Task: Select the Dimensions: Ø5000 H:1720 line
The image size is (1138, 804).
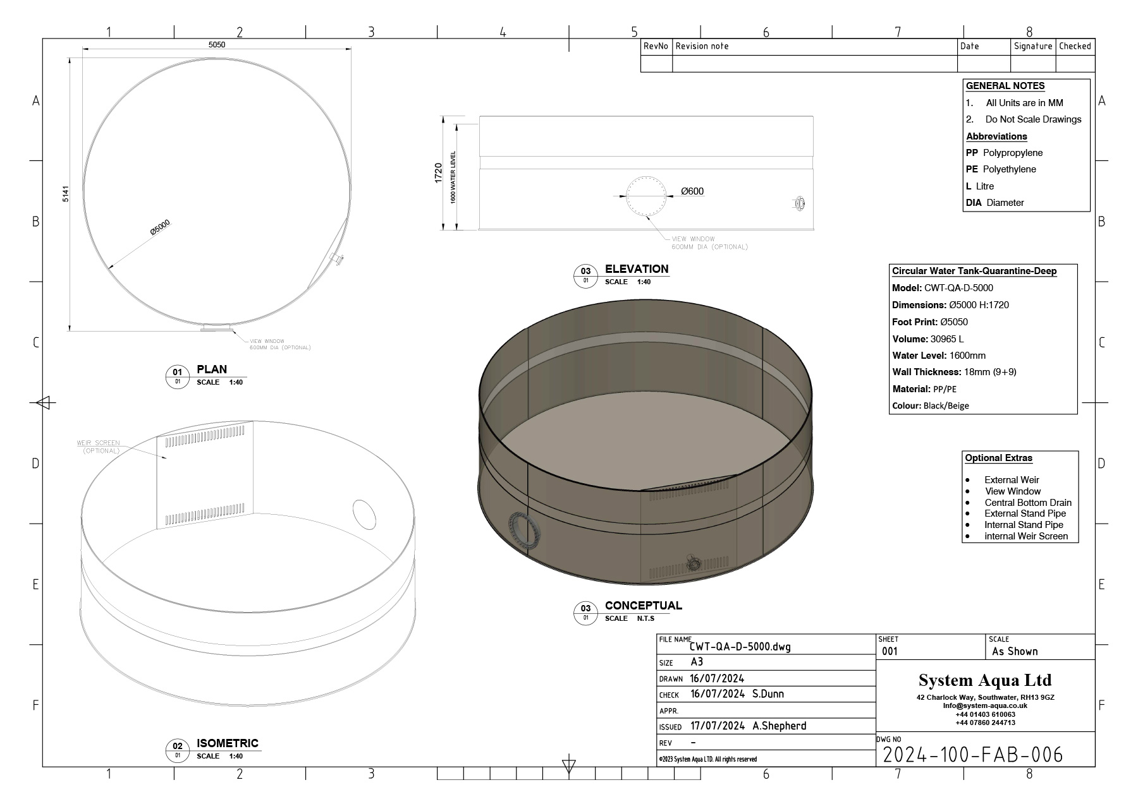Action: (950, 305)
